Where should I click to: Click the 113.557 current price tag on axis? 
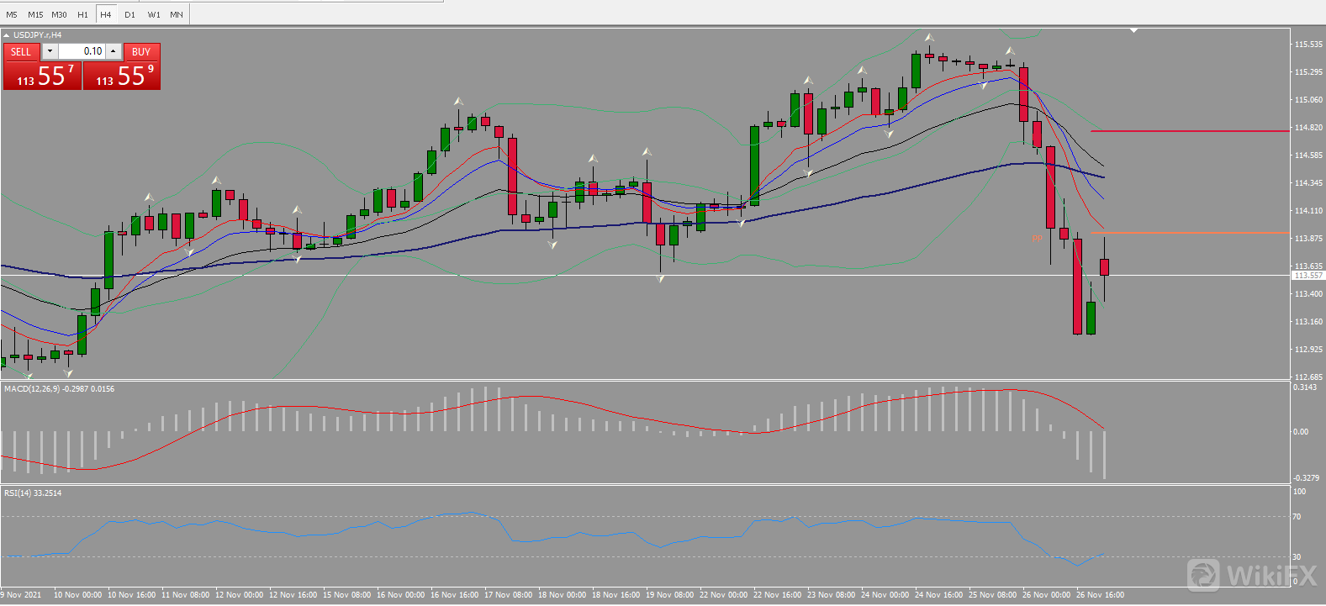click(1308, 276)
